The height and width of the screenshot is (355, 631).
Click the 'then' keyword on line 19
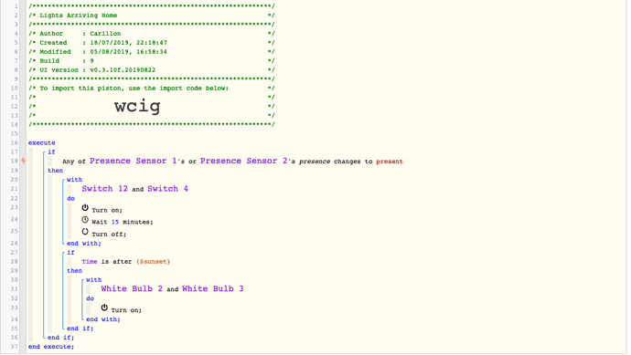[55, 171]
